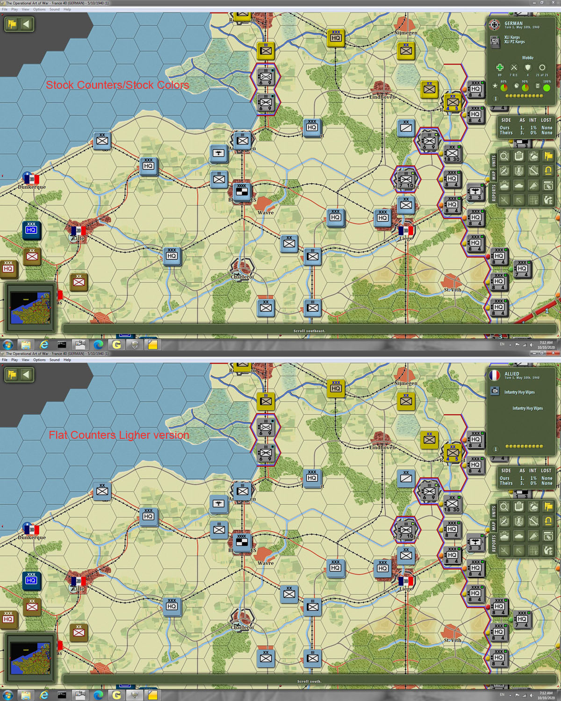The width and height of the screenshot is (561, 701).
Task: Select aircraft unit counter near Antwerp, top window
Action: pos(219,153)
